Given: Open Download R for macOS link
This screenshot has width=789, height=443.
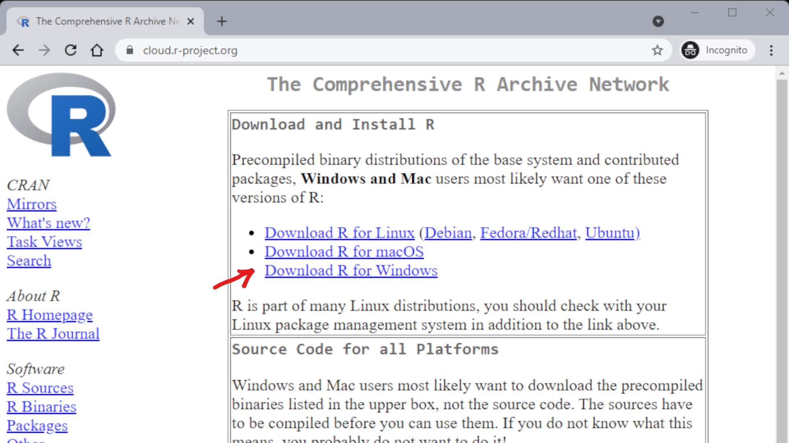Looking at the screenshot, I should (x=344, y=251).
